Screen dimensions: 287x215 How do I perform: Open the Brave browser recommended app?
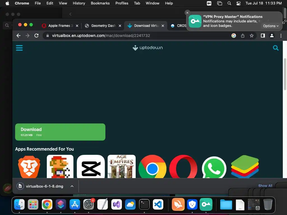point(29,166)
